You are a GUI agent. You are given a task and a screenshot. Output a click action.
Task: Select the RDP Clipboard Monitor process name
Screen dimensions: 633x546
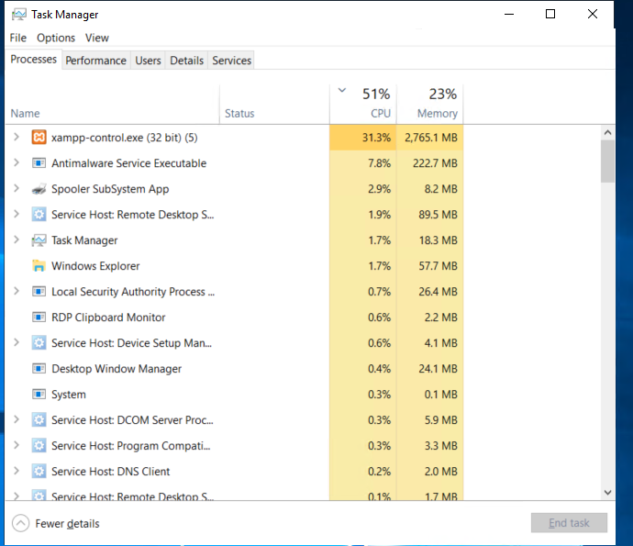108,318
